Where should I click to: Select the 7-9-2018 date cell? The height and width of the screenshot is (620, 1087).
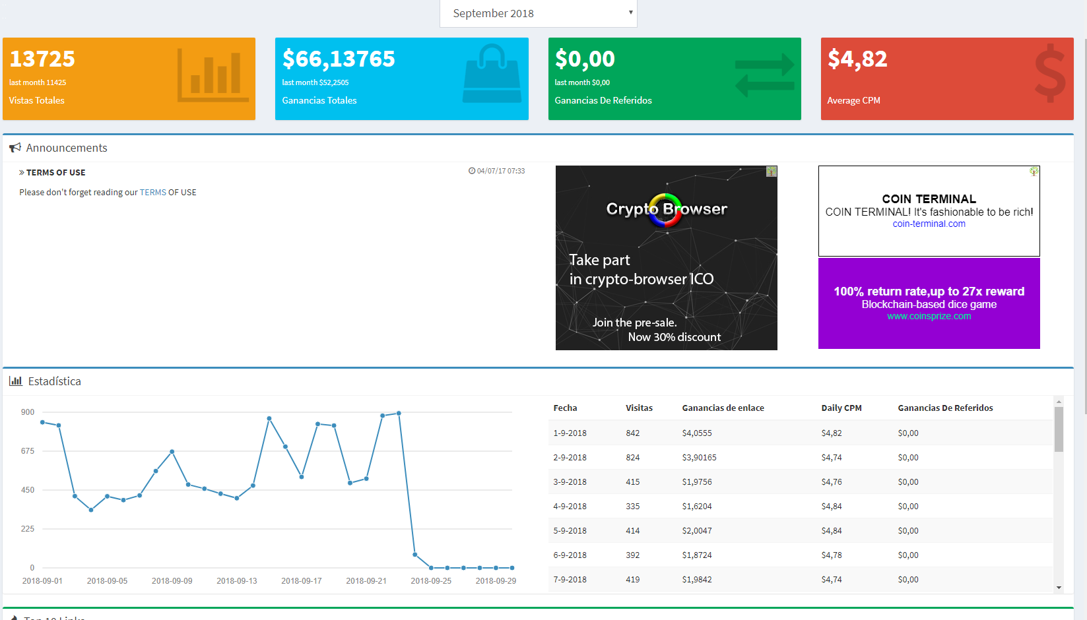pos(570,580)
